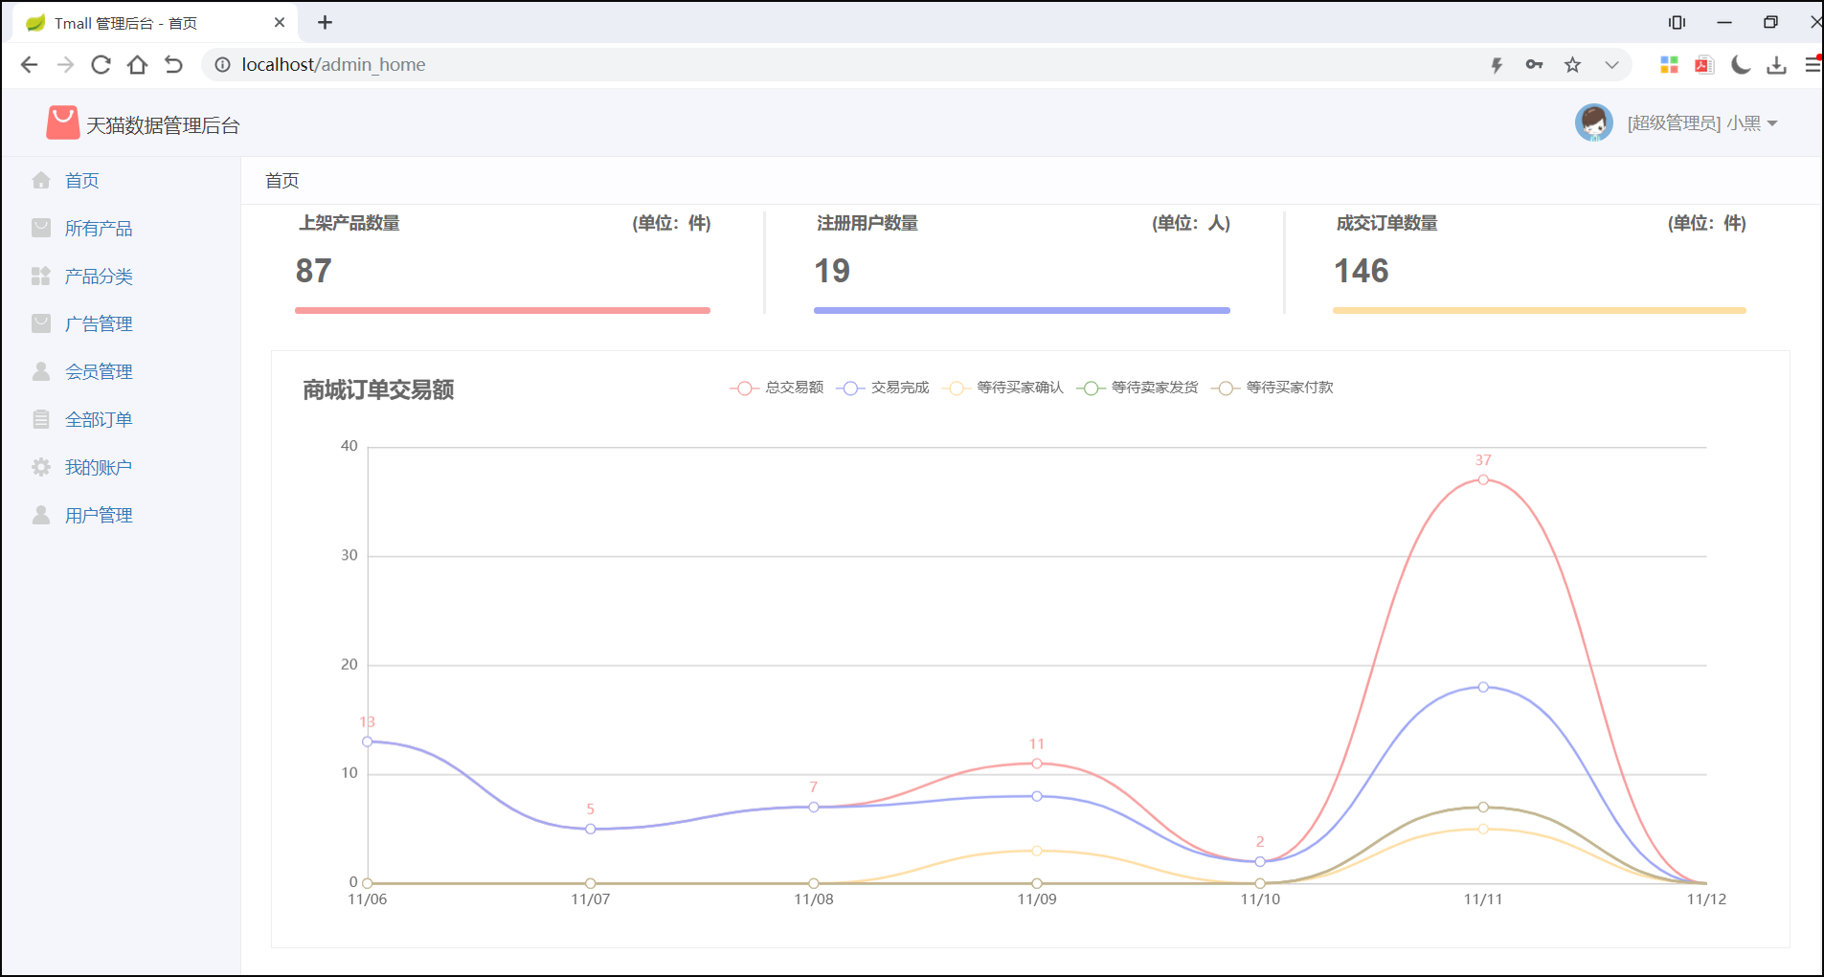
Task: Open the 全部订单 sidebar menu item
Action: click(x=99, y=419)
